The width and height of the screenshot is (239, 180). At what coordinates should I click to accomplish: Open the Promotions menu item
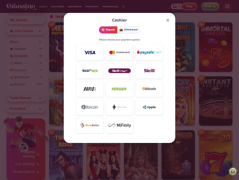click(92, 6)
